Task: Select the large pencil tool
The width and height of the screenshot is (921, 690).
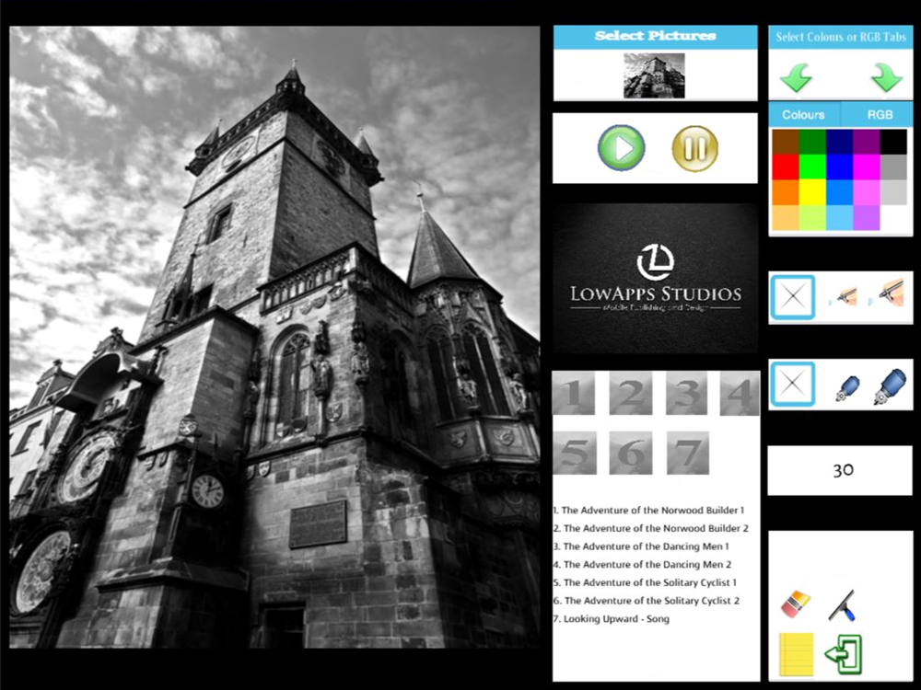Action: click(889, 293)
